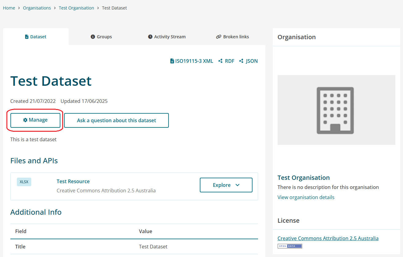Click the JSON share icon
This screenshot has height=257, width=403.
(241, 61)
